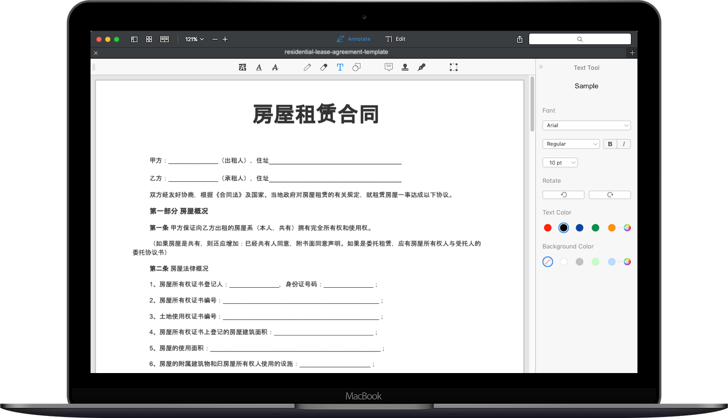Select the Eraser tool

tap(324, 67)
